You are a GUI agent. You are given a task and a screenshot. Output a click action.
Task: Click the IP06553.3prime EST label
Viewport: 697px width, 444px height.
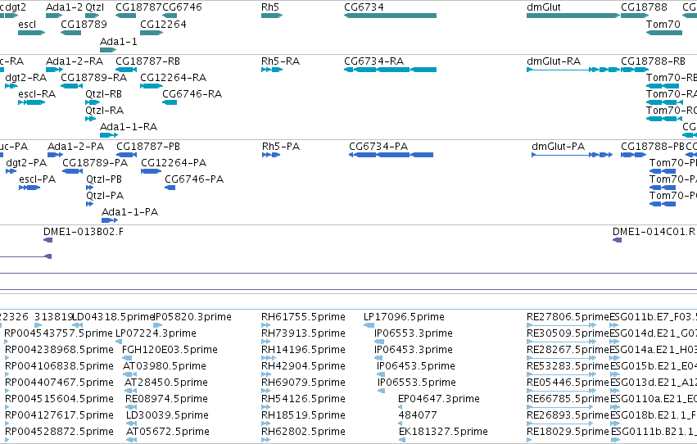click(414, 333)
